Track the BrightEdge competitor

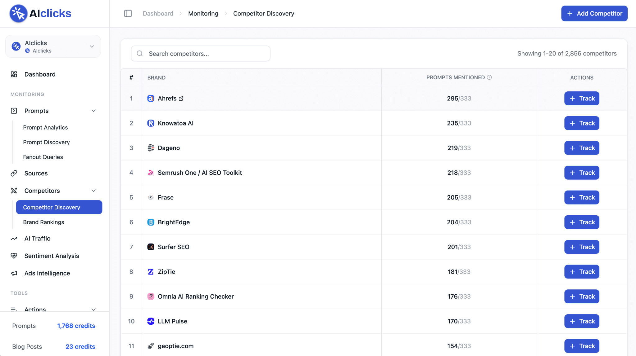[x=582, y=222]
